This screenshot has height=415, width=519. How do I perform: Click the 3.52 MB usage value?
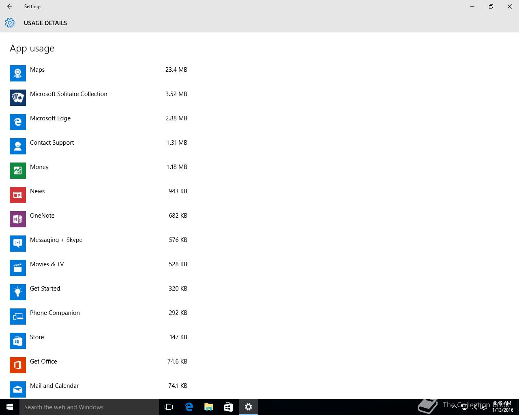[x=176, y=94]
